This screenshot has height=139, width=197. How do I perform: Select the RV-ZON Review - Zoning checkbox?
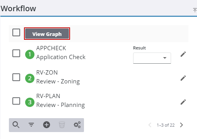pyautogui.click(x=16, y=77)
